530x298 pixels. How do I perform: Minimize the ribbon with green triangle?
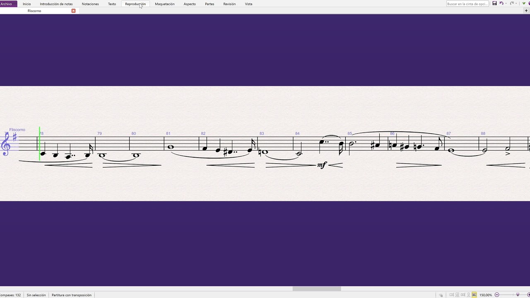click(x=524, y=3)
